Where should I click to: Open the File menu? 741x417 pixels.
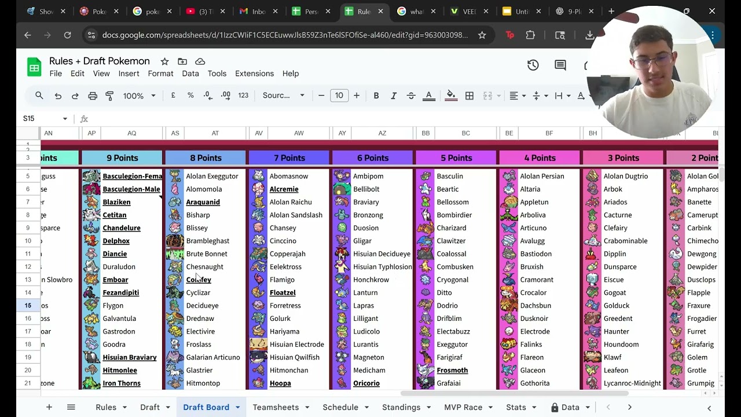(56, 74)
